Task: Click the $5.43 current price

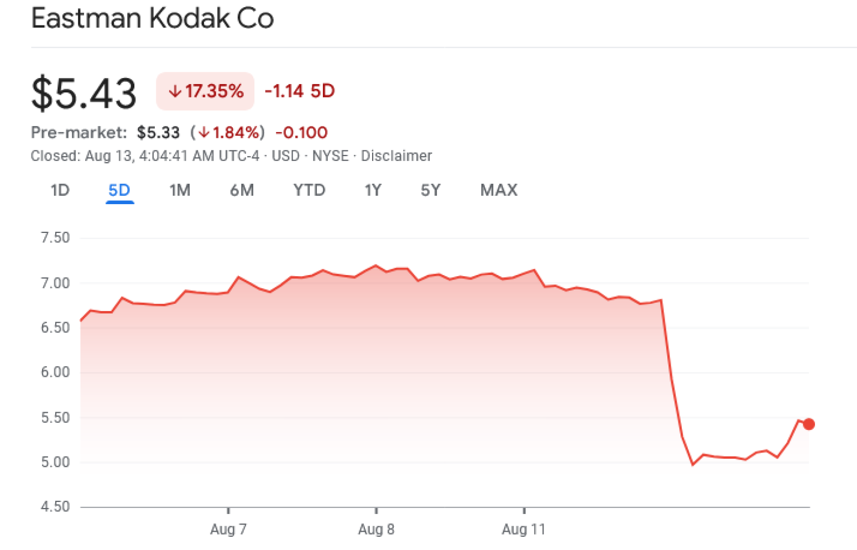Action: tap(84, 93)
